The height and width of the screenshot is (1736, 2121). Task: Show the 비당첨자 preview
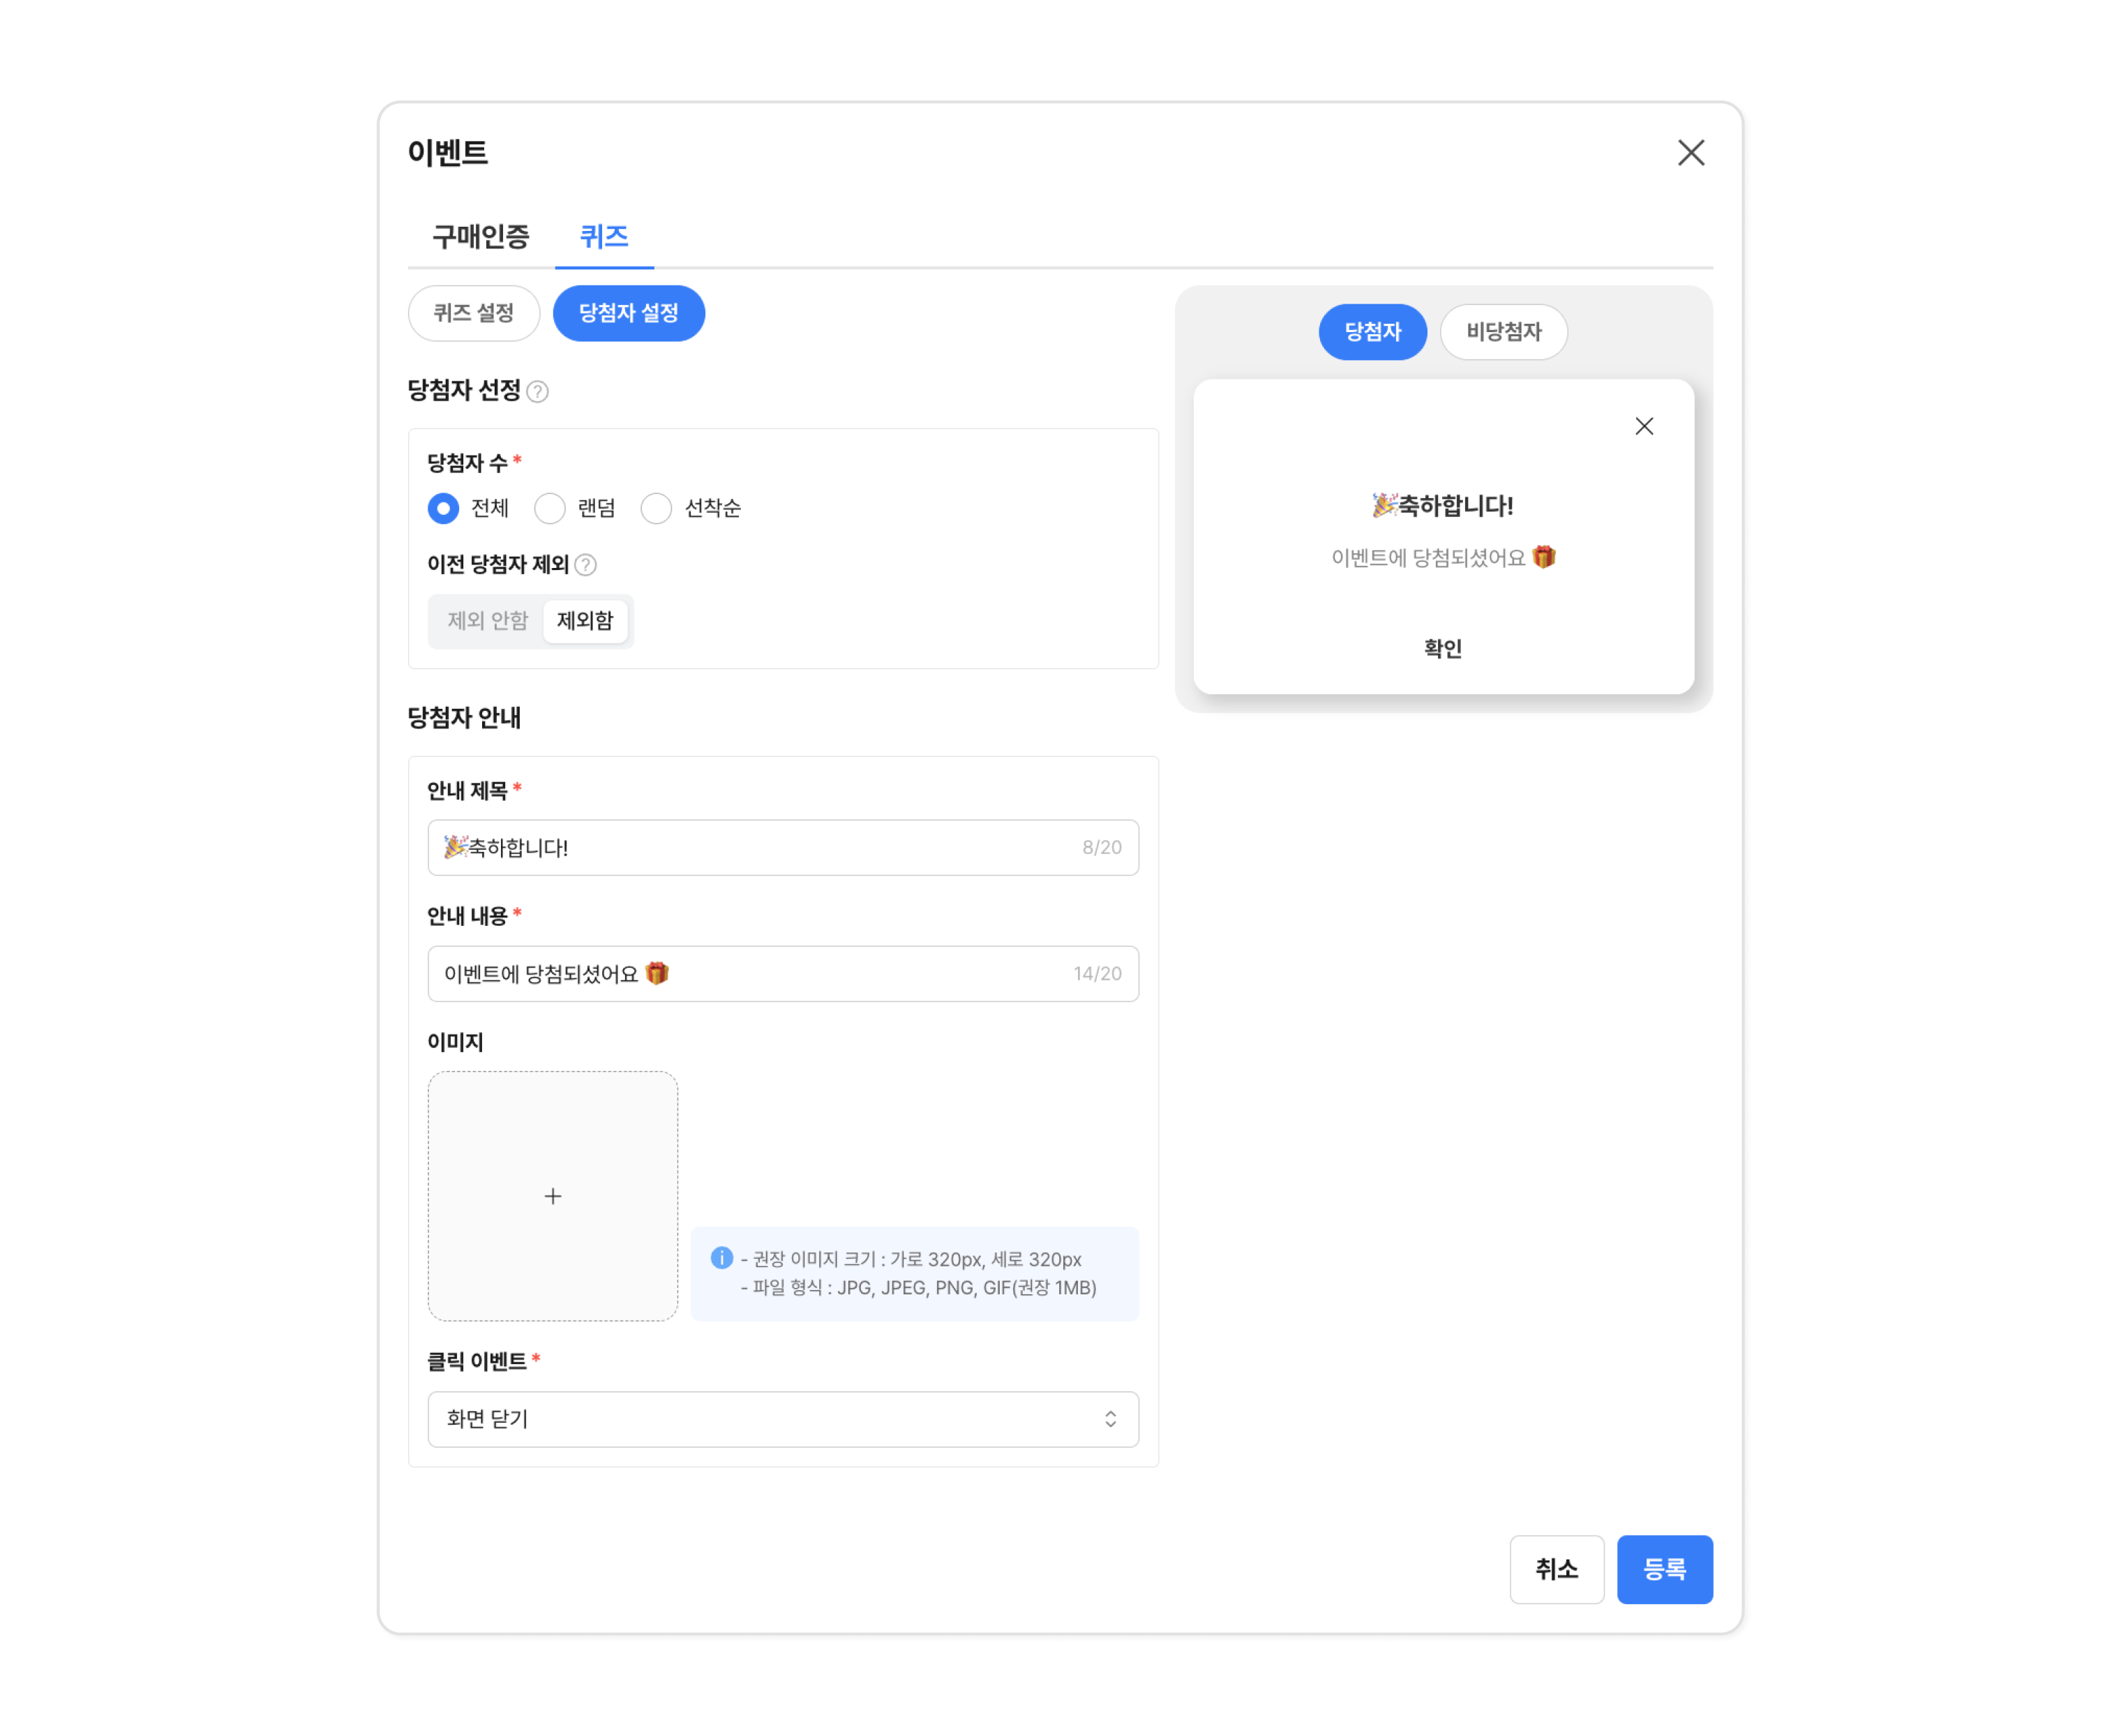pos(1503,332)
